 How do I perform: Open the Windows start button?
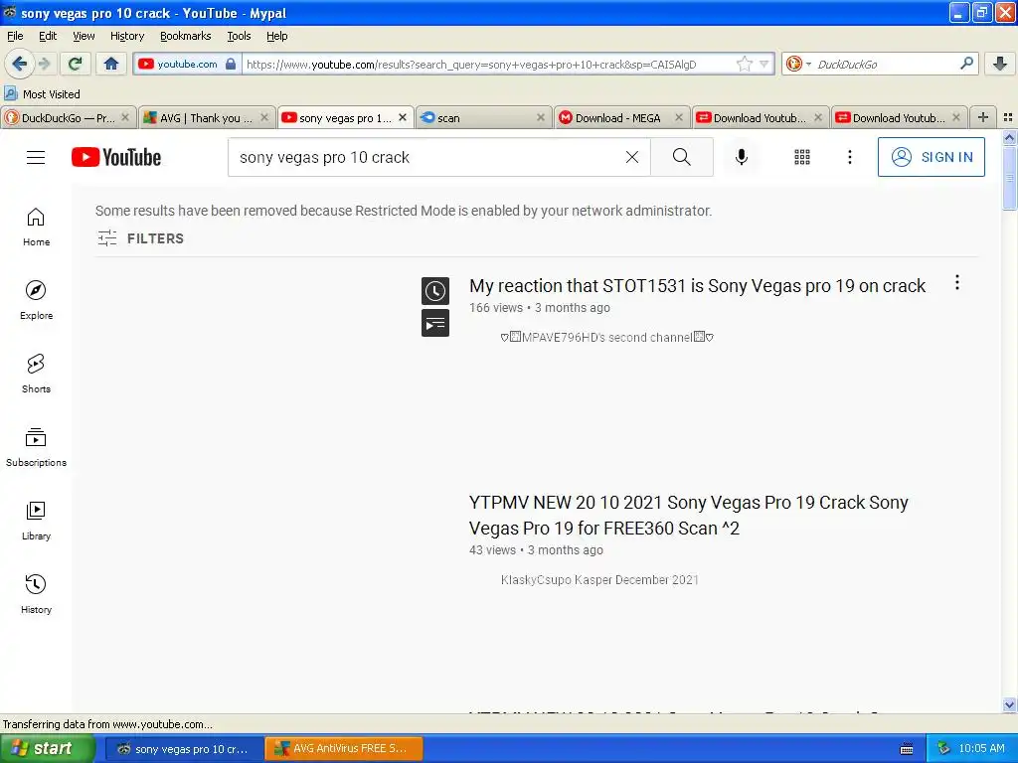(48, 748)
